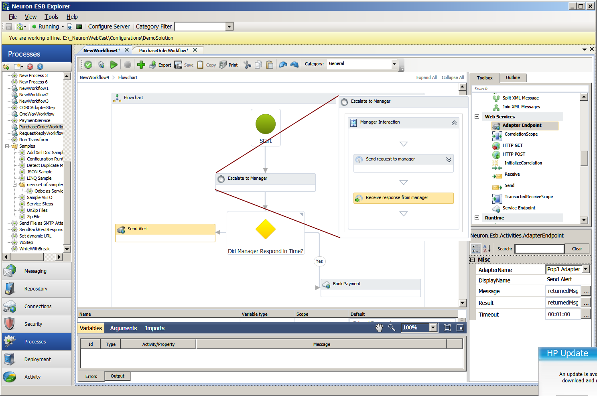This screenshot has width=597, height=396.
Task: Click the gear settings icon in workflow toolbar
Action: pyautogui.click(x=102, y=65)
